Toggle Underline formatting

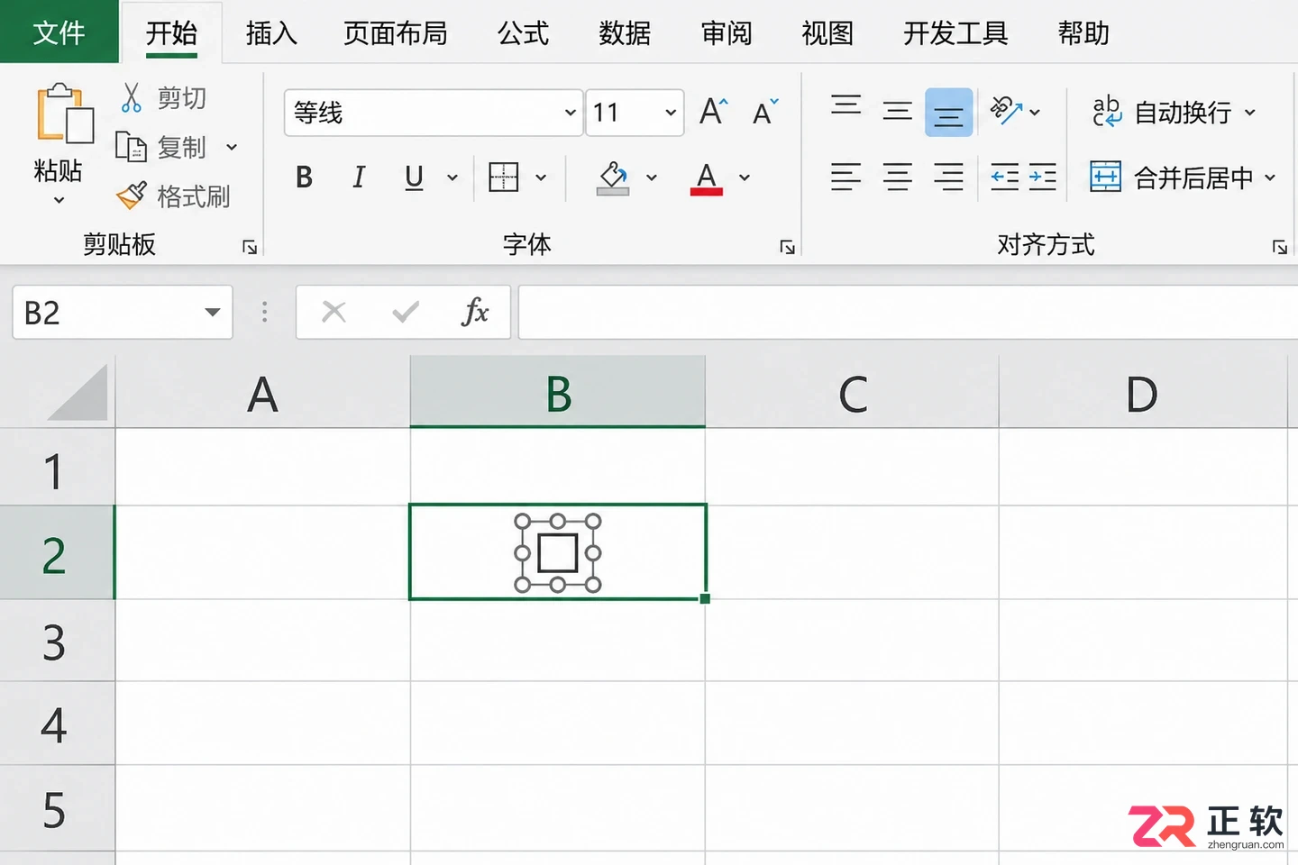click(x=414, y=178)
